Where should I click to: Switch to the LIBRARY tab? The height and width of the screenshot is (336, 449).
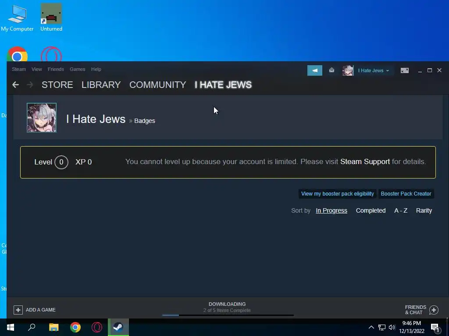click(101, 85)
